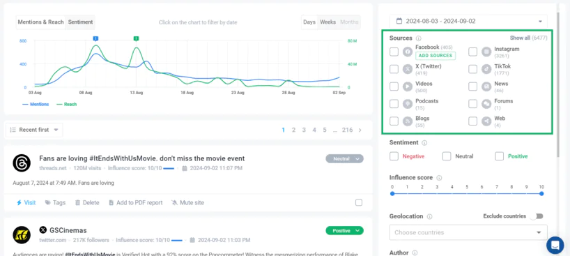The width and height of the screenshot is (570, 256).
Task: Tick the News source checkbox
Action: [x=472, y=86]
